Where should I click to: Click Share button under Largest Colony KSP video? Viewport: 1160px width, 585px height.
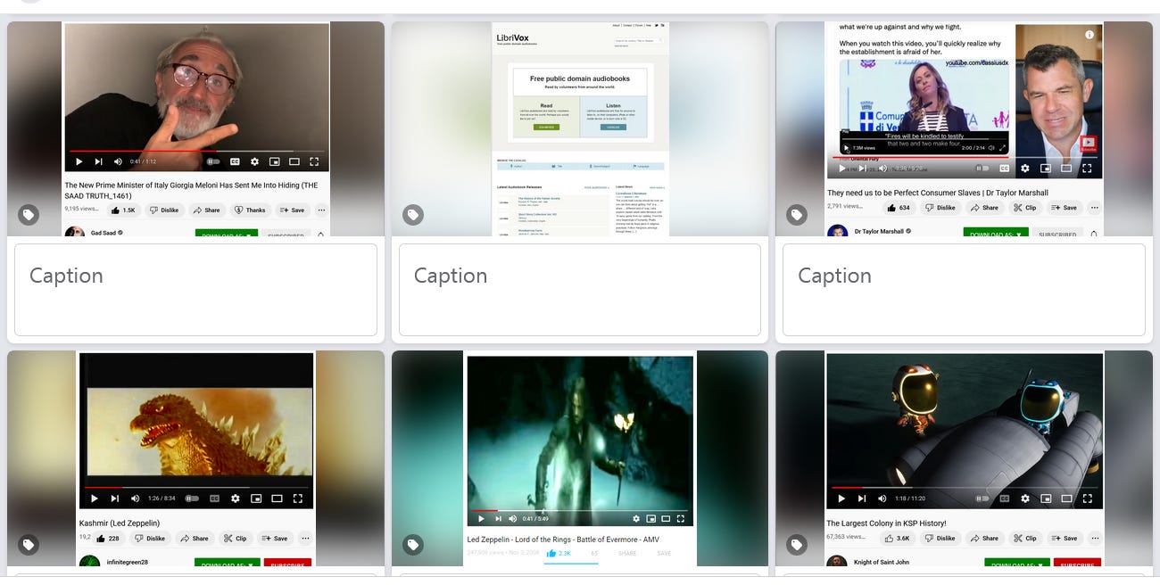pos(983,539)
